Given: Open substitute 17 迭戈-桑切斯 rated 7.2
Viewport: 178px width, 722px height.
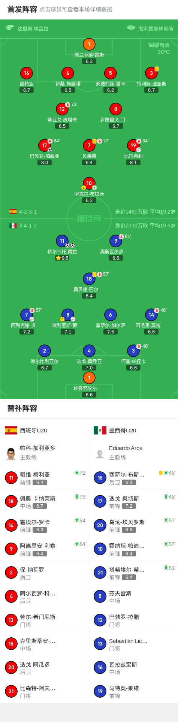Looking at the screenshot, I should click(100, 502).
